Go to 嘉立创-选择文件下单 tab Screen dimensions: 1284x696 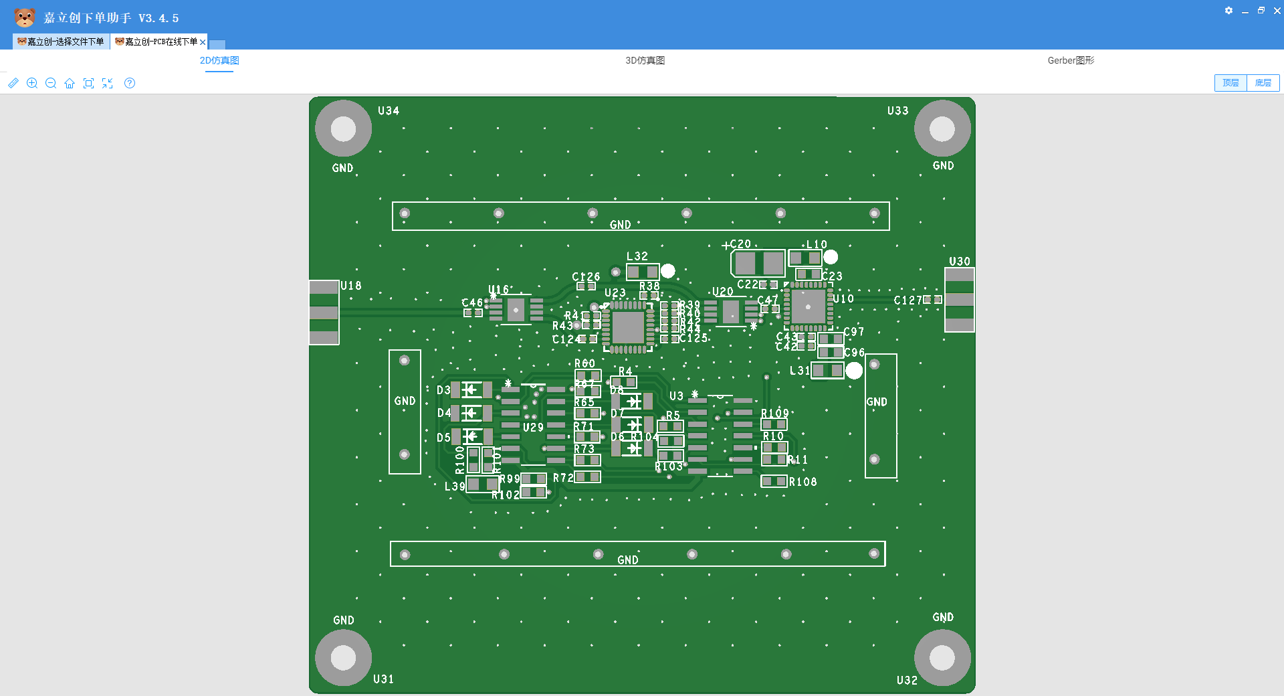61,41
